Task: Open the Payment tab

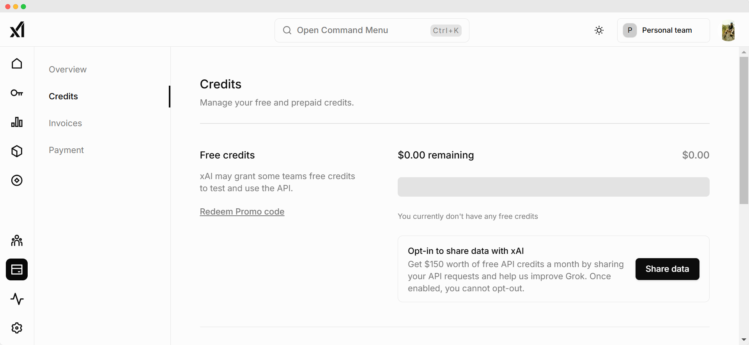Action: 66,150
